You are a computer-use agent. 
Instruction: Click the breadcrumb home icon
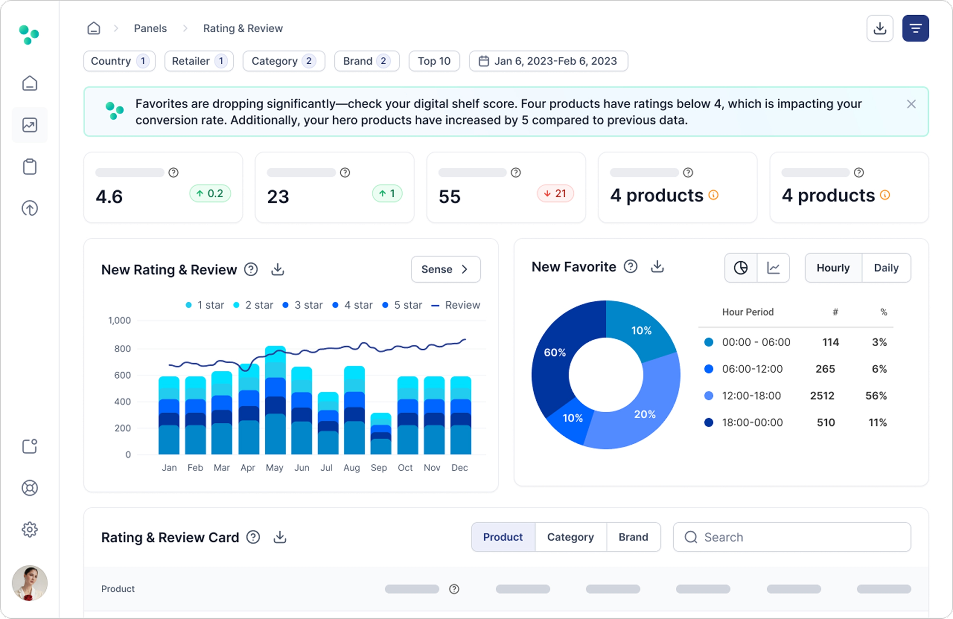coord(94,29)
